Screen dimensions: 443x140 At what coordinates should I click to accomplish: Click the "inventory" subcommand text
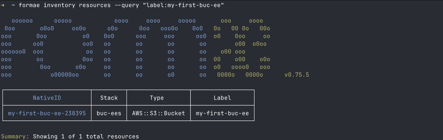coord(59,5)
